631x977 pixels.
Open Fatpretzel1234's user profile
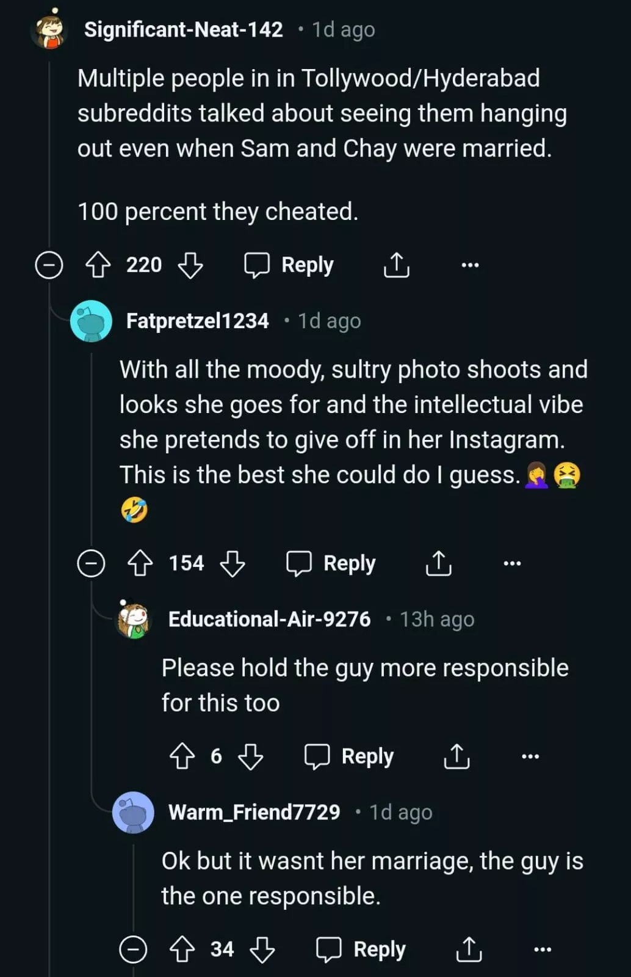[197, 321]
